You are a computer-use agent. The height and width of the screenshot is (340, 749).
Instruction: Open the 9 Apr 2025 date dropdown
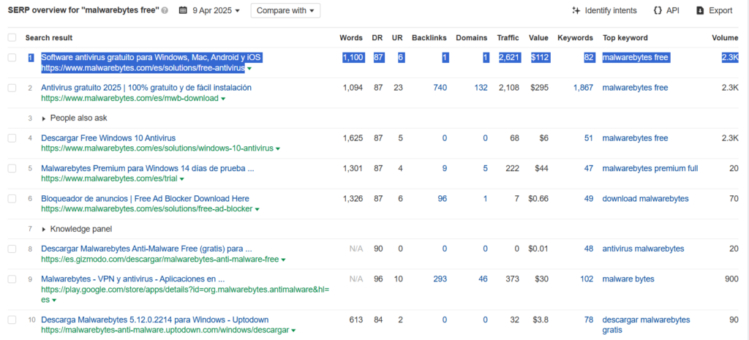[x=216, y=10]
